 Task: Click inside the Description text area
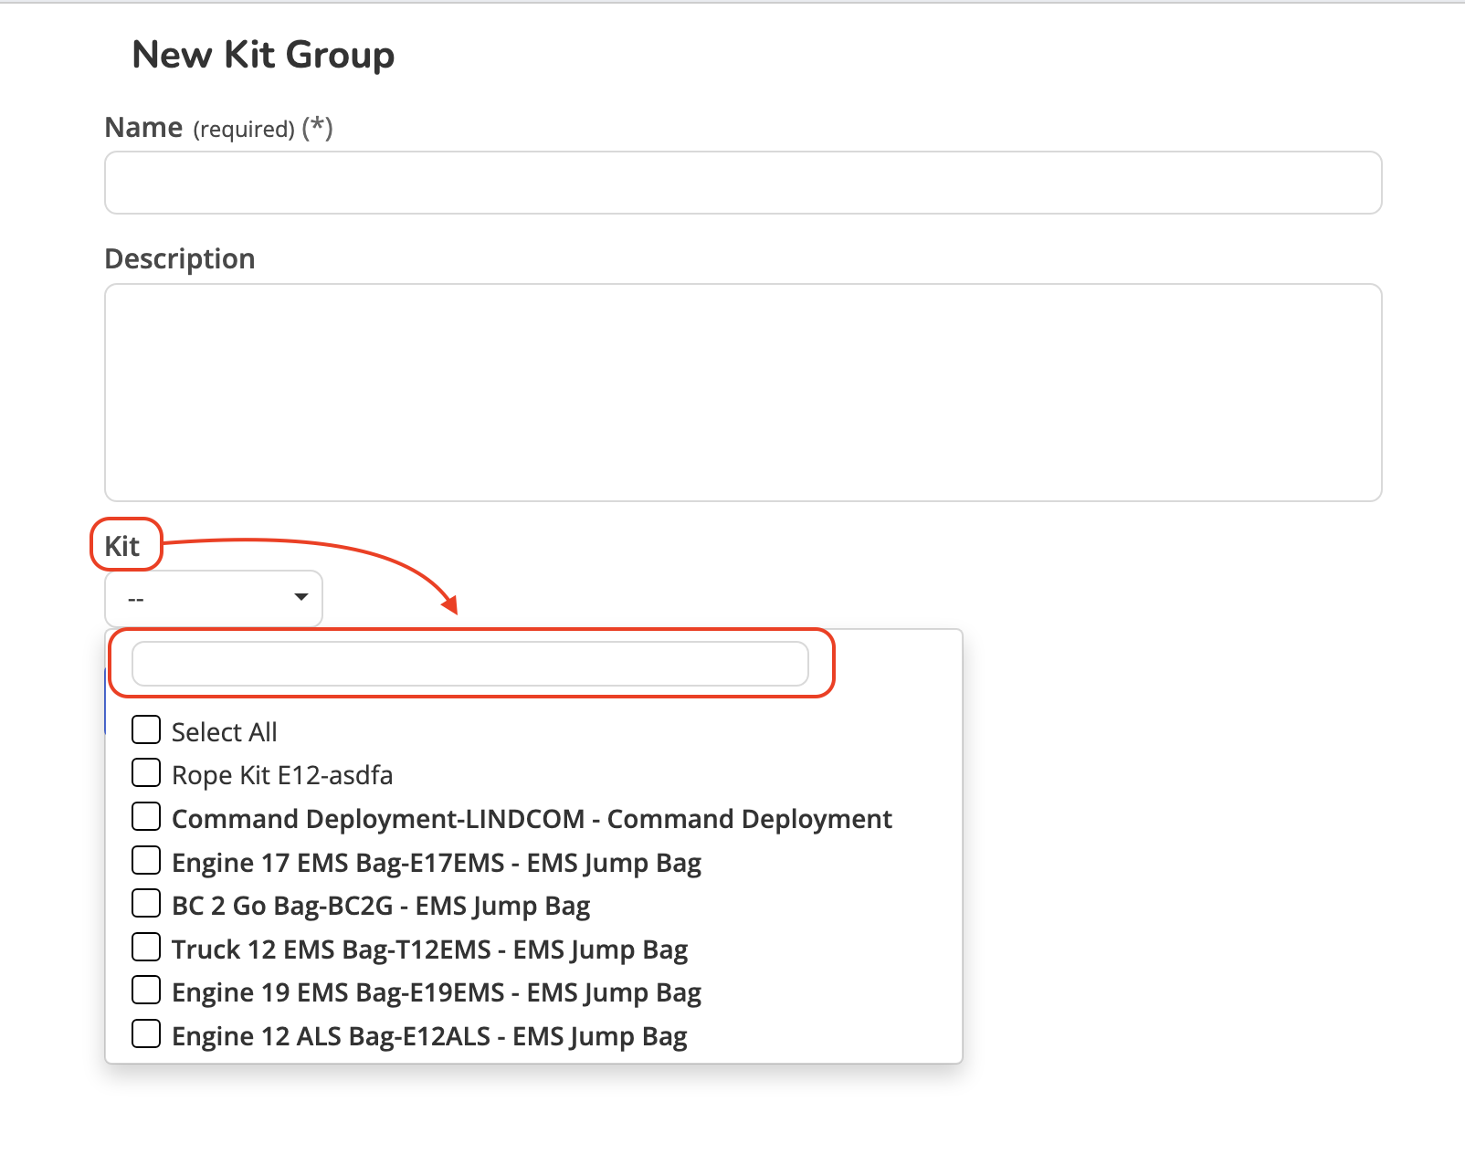[x=743, y=392]
